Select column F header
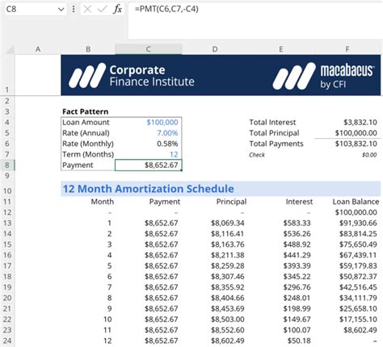This screenshot has width=383, height=347. pyautogui.click(x=347, y=49)
